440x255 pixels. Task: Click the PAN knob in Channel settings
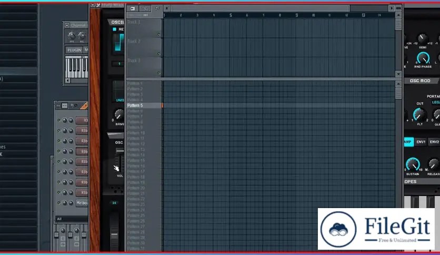pyautogui.click(x=72, y=35)
